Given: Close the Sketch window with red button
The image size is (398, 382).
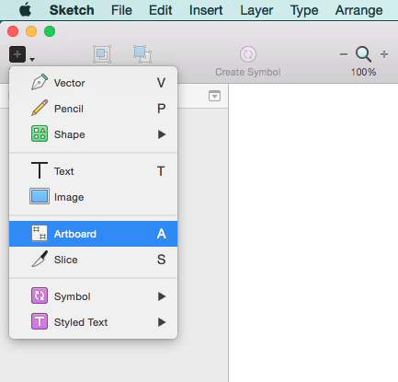Looking at the screenshot, I should pos(13,31).
